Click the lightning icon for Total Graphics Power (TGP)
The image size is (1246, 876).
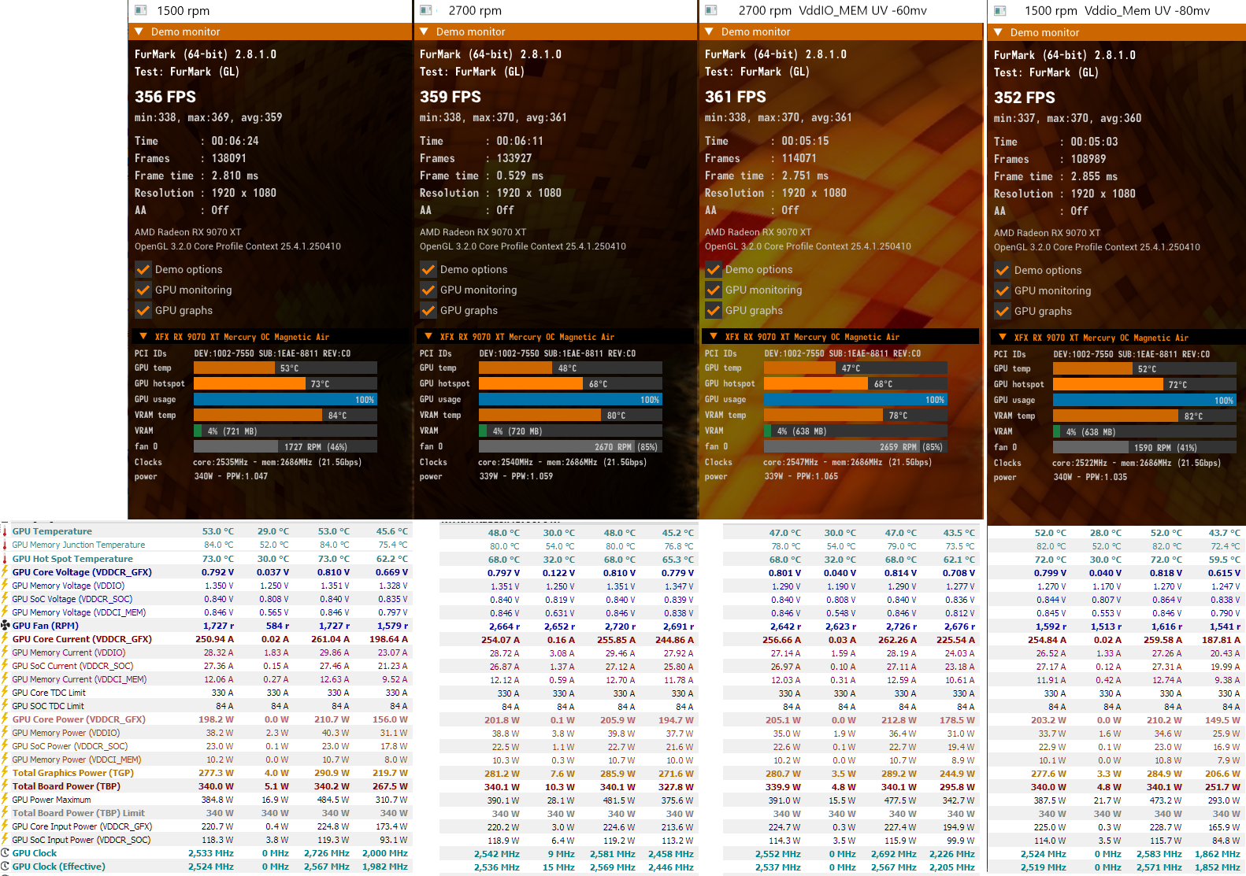5,773
